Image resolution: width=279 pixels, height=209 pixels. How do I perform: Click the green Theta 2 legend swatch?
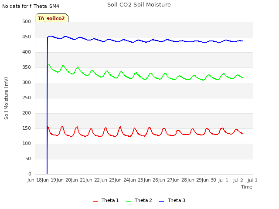128,201
